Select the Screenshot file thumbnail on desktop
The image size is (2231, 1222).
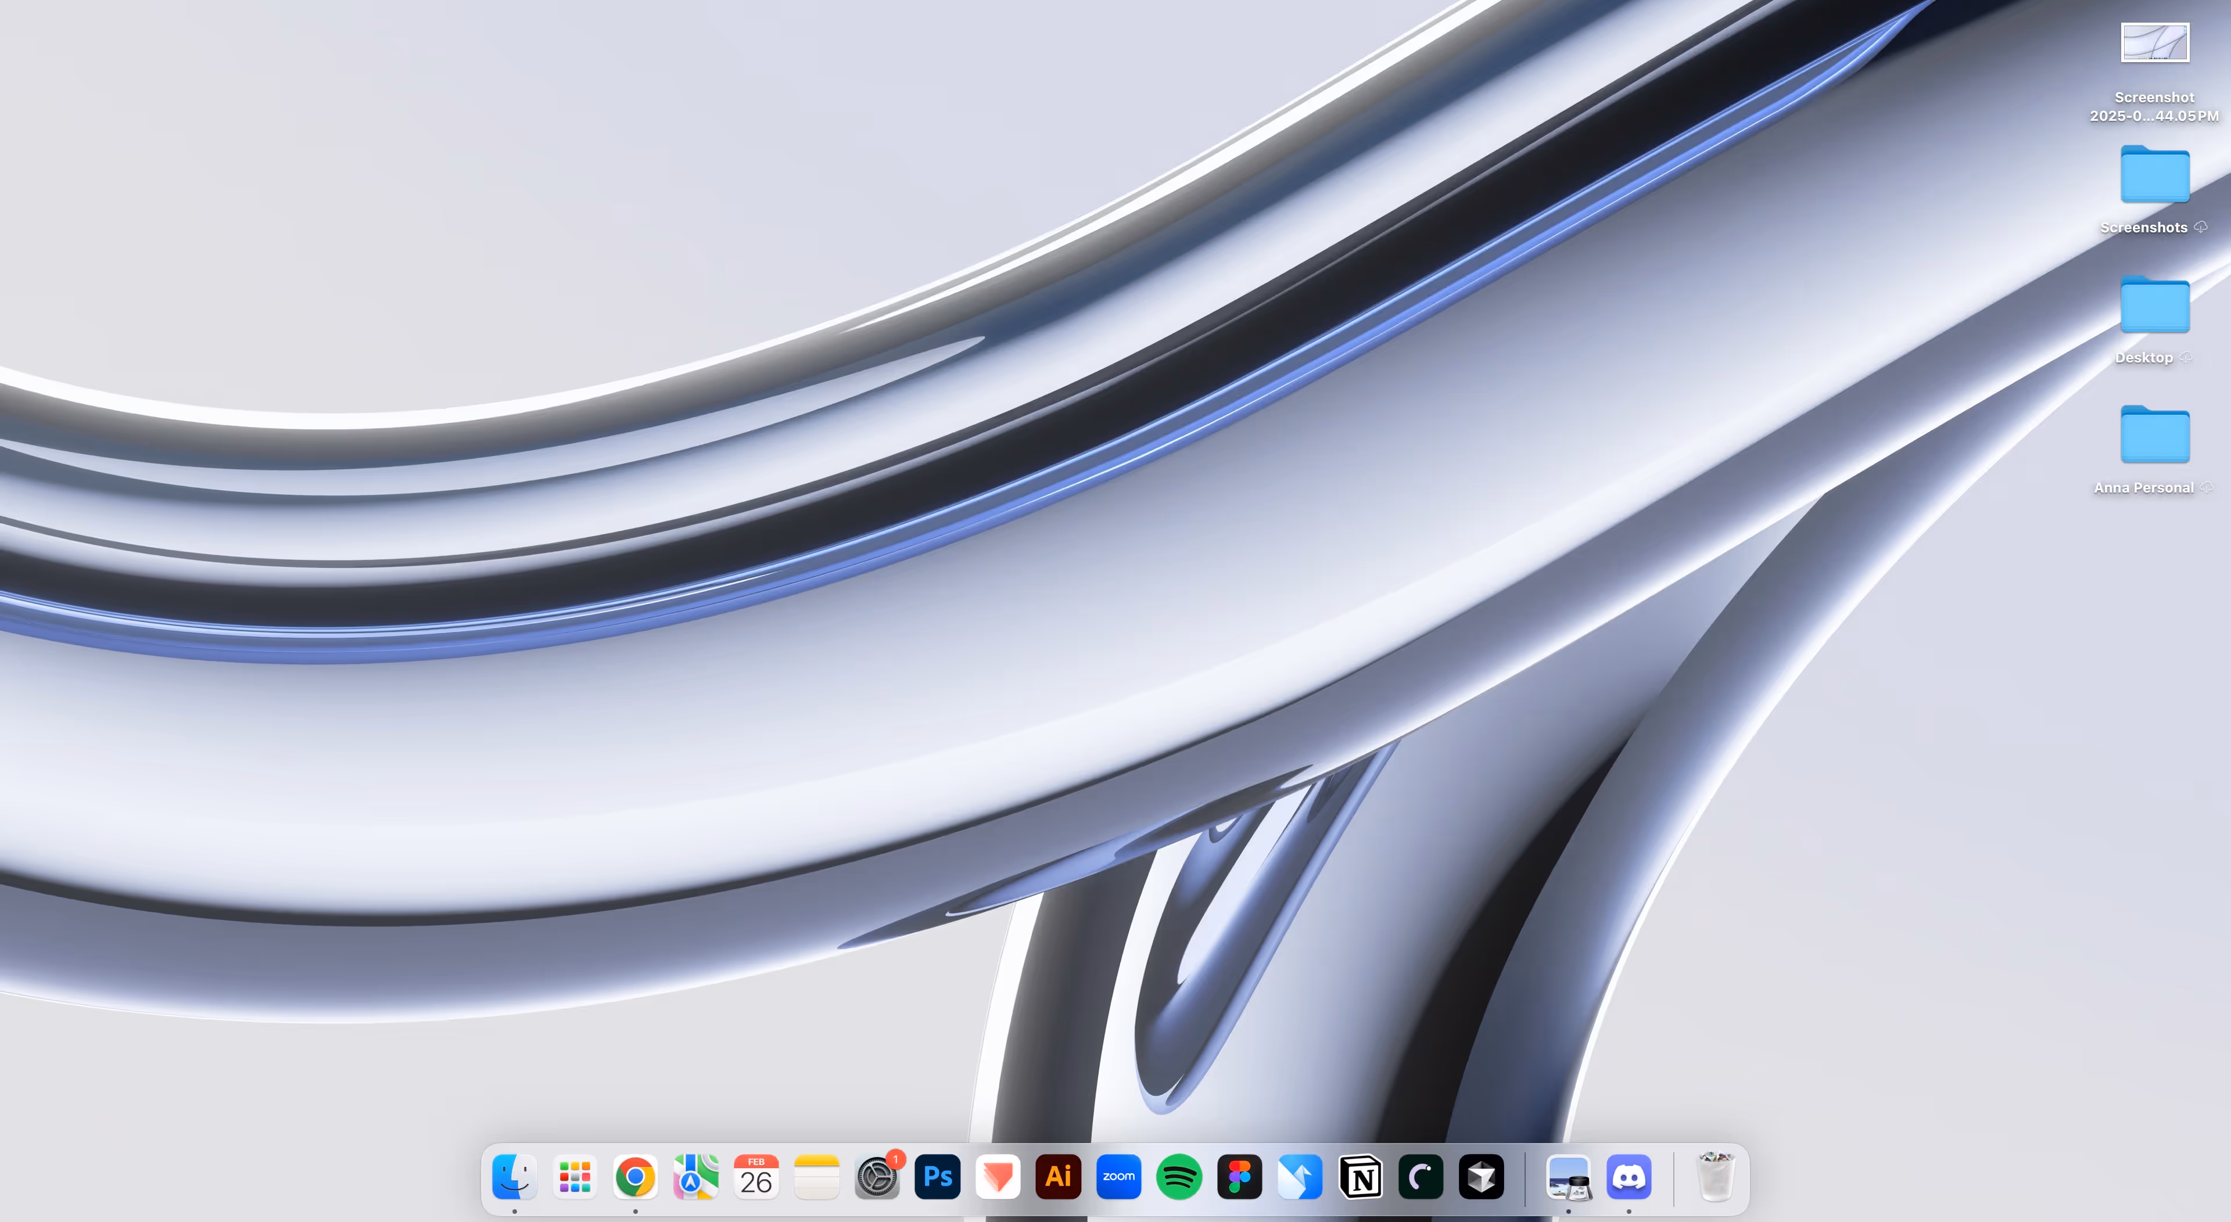[2155, 42]
